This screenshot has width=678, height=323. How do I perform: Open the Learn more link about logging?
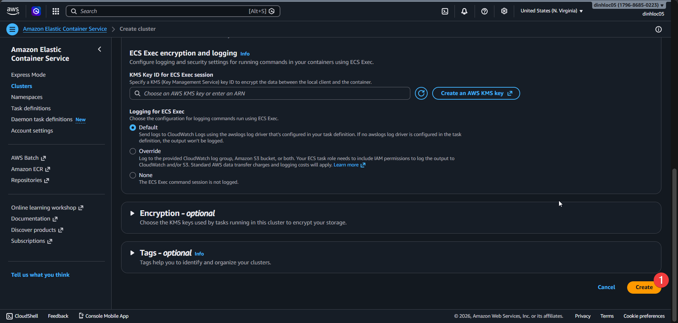[346, 165]
